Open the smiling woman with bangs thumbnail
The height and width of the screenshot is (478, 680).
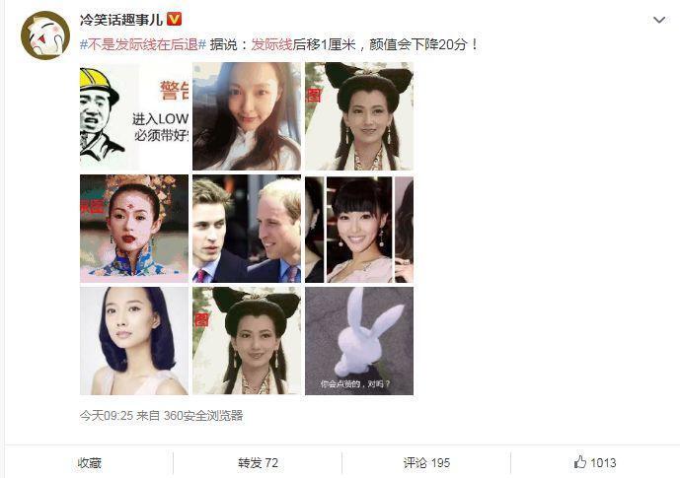click(x=359, y=229)
